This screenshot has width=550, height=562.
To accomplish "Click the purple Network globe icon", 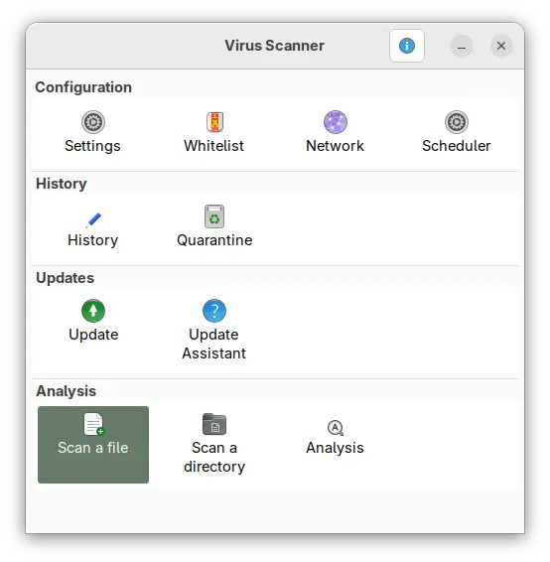I will coord(336,122).
